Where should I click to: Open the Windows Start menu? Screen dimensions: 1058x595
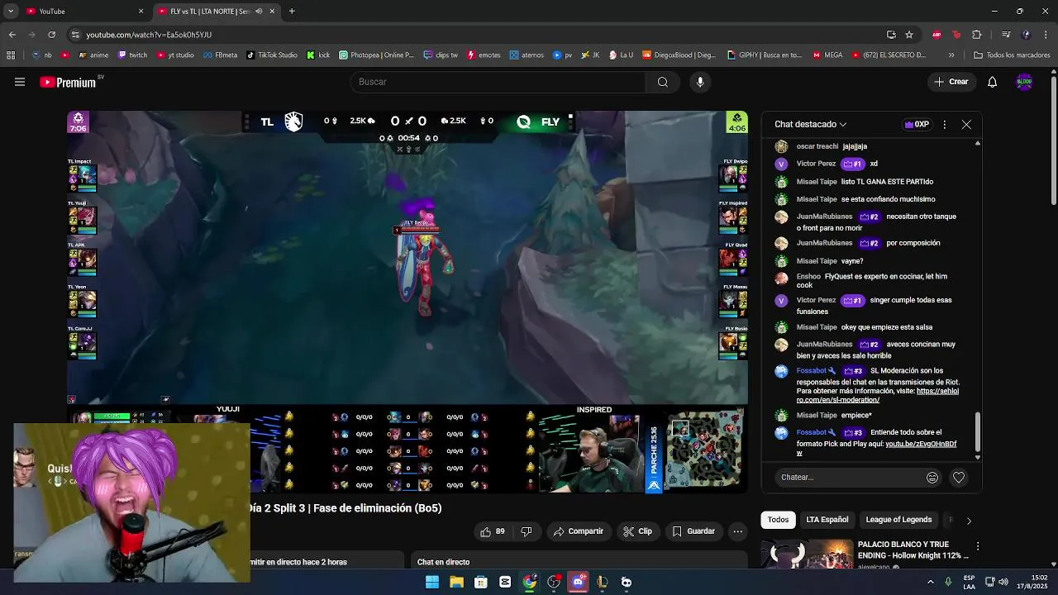pyautogui.click(x=432, y=582)
